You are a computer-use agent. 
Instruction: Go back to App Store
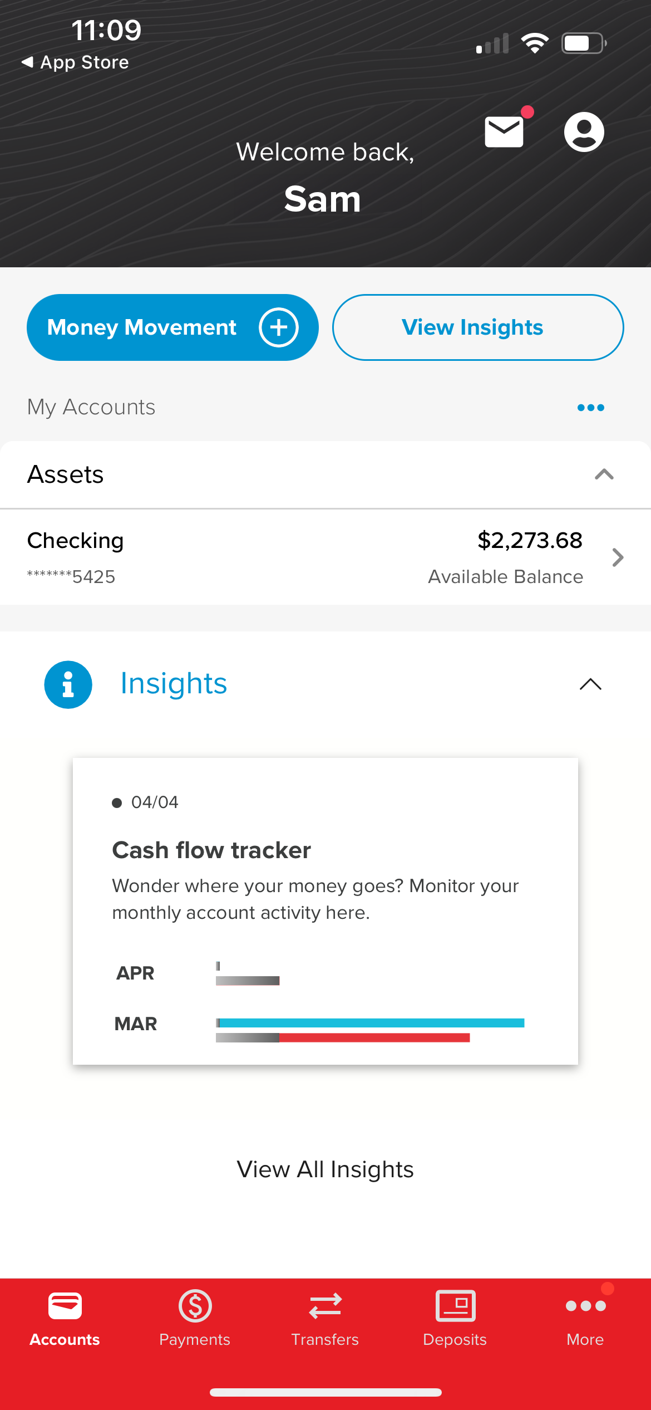tap(75, 62)
